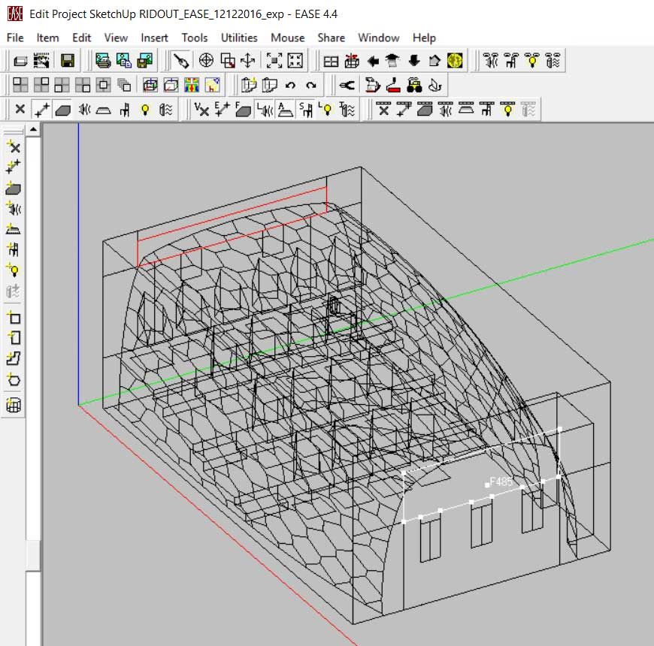
Task: Click the red paint roller icon
Action: tap(393, 86)
